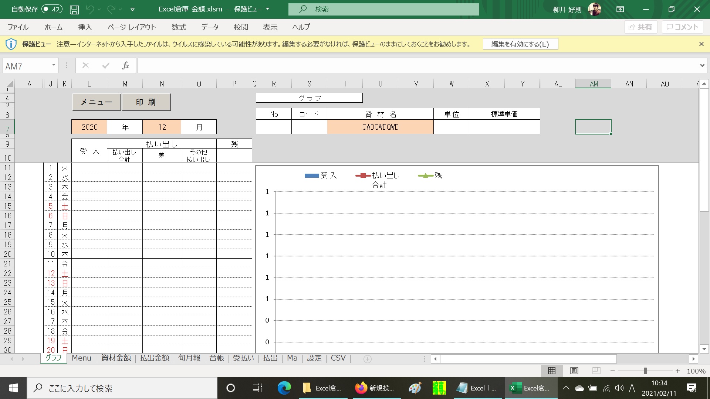The width and height of the screenshot is (710, 399).
Task: Click the zoom slider handle
Action: pos(645,371)
